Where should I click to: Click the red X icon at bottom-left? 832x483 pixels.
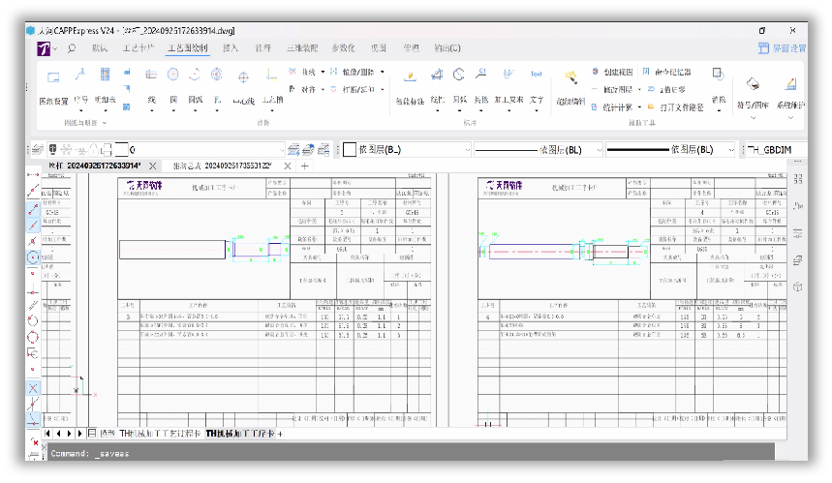pos(34,441)
